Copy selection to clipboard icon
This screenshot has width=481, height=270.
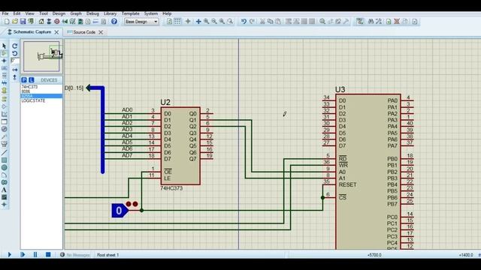271,22
